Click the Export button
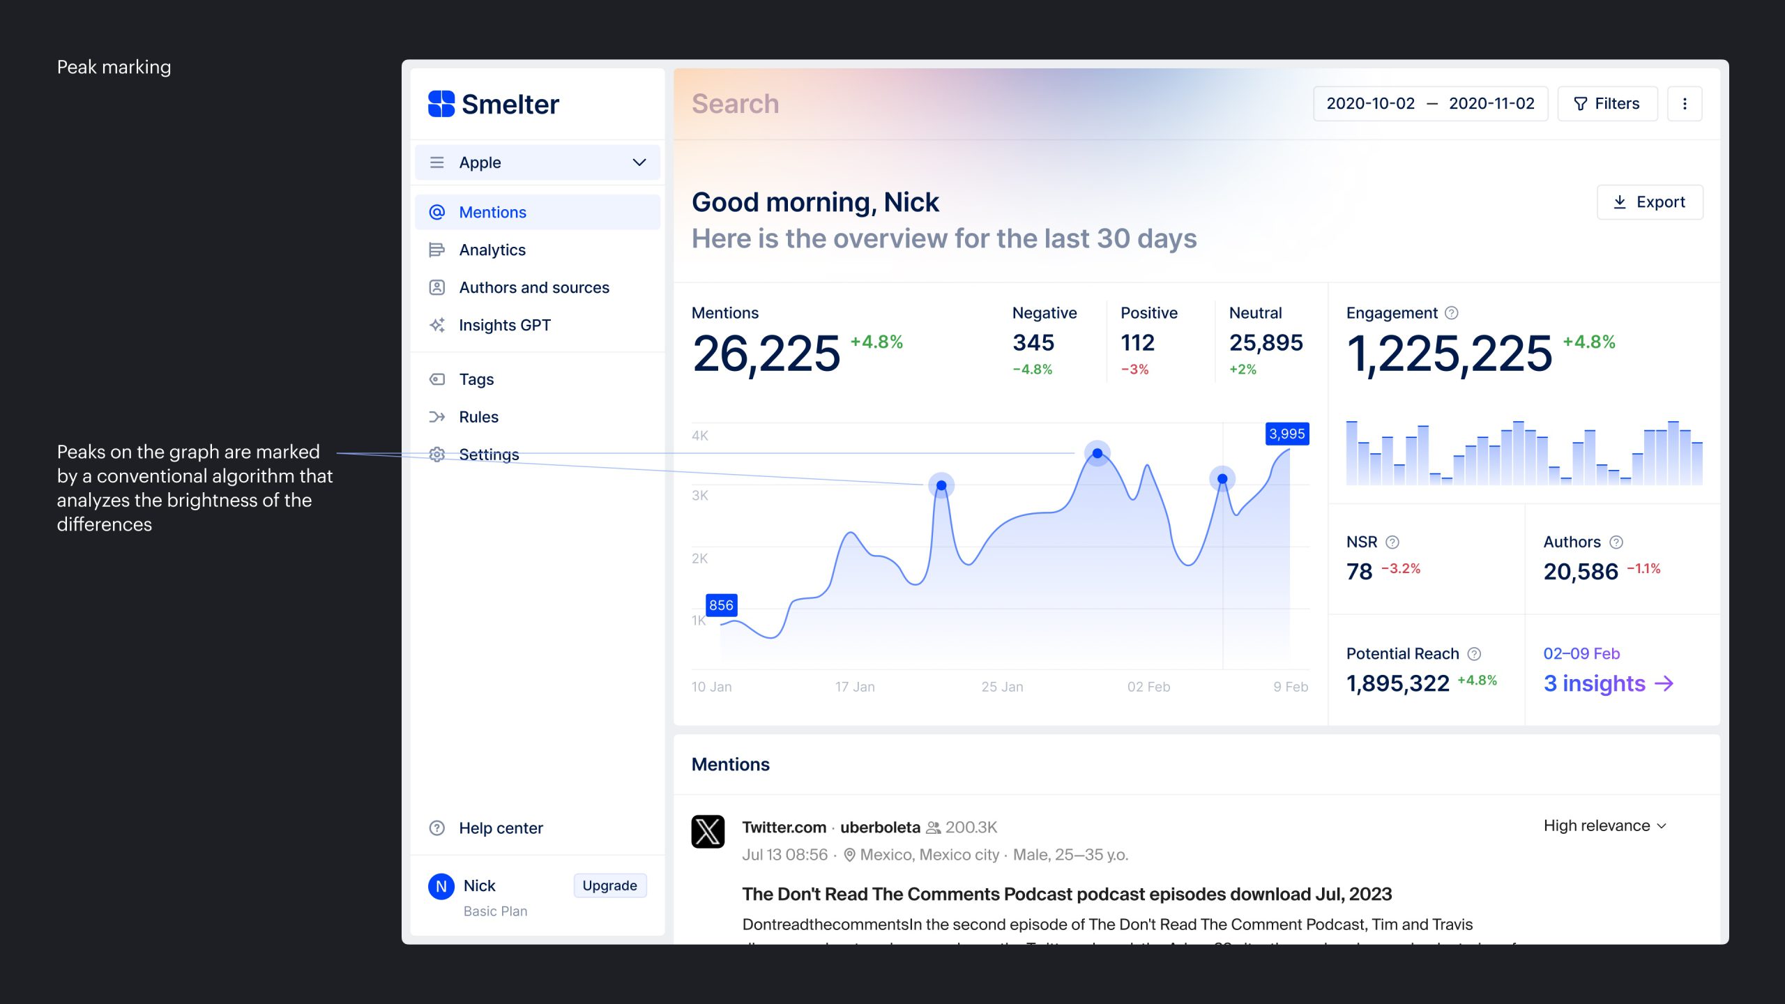This screenshot has width=1785, height=1004. point(1649,202)
